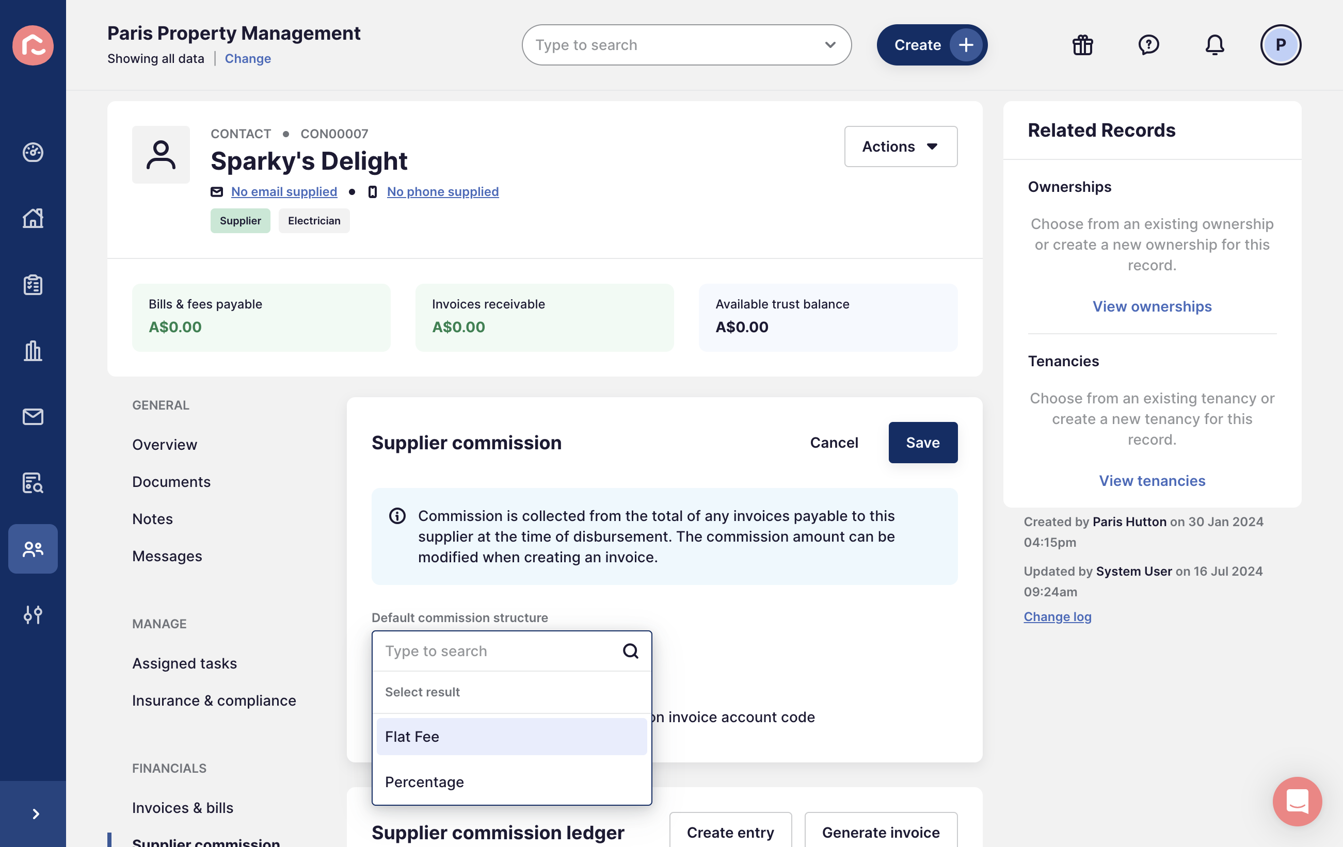The width and height of the screenshot is (1343, 847).
Task: Open the settings sliders icon
Action: (33, 615)
